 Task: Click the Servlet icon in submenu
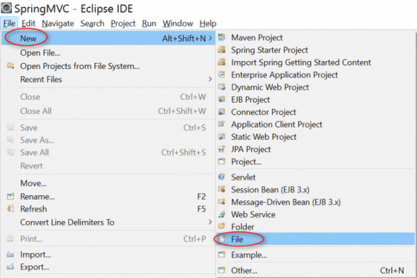point(222,177)
